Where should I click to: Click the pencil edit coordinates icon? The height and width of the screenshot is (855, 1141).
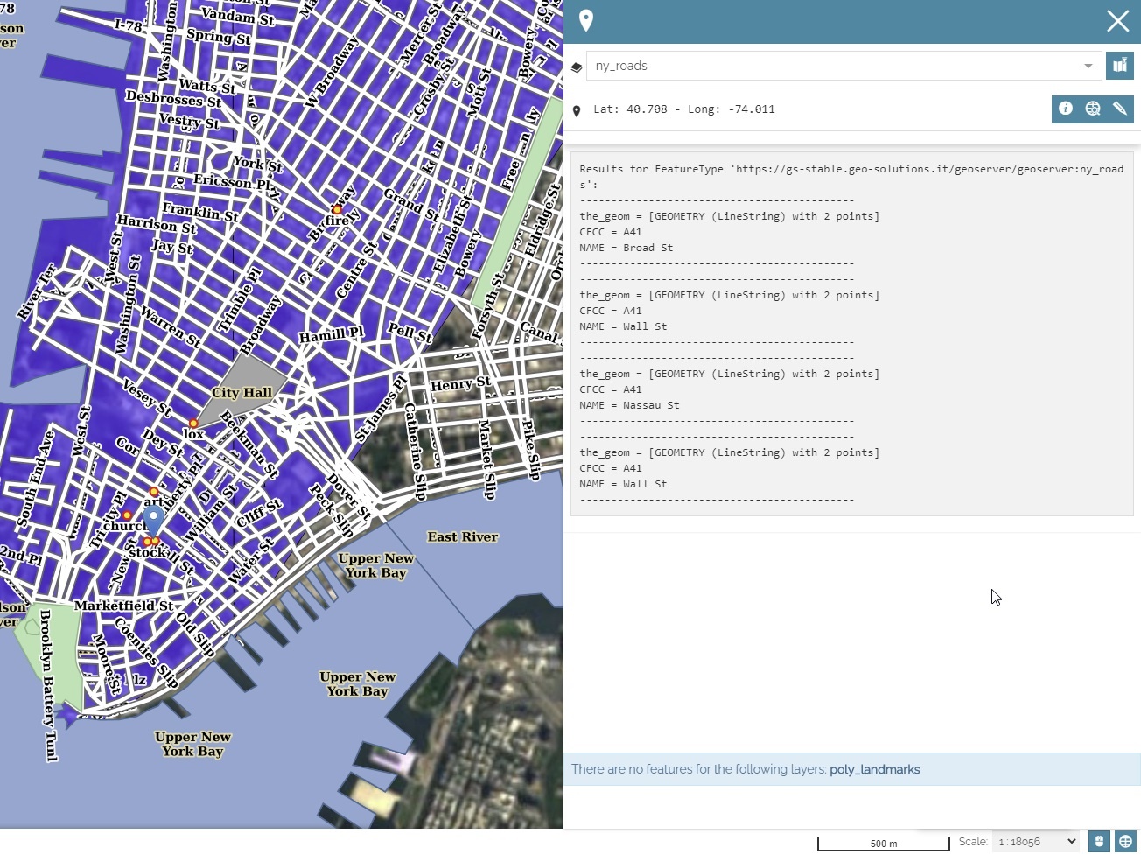point(1120,109)
